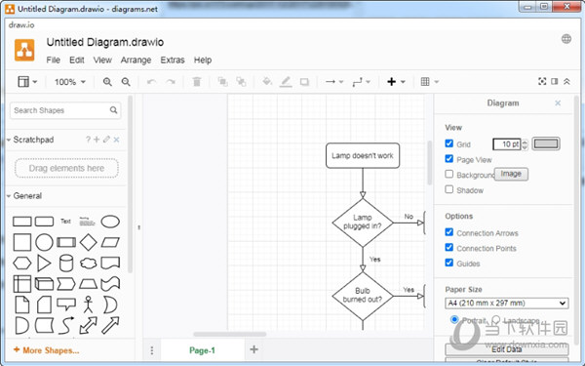Toggle the Grid checkbox
585x366 pixels.
pos(449,143)
